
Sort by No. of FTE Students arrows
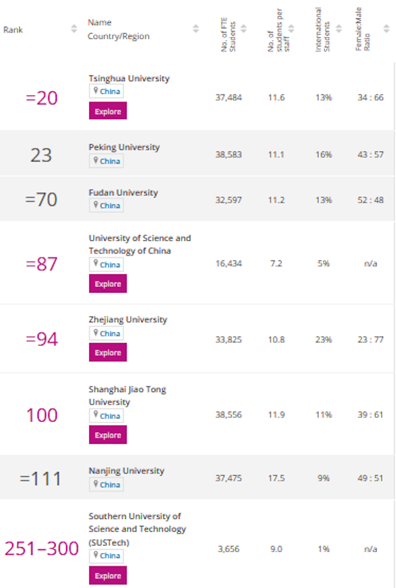(243, 28)
